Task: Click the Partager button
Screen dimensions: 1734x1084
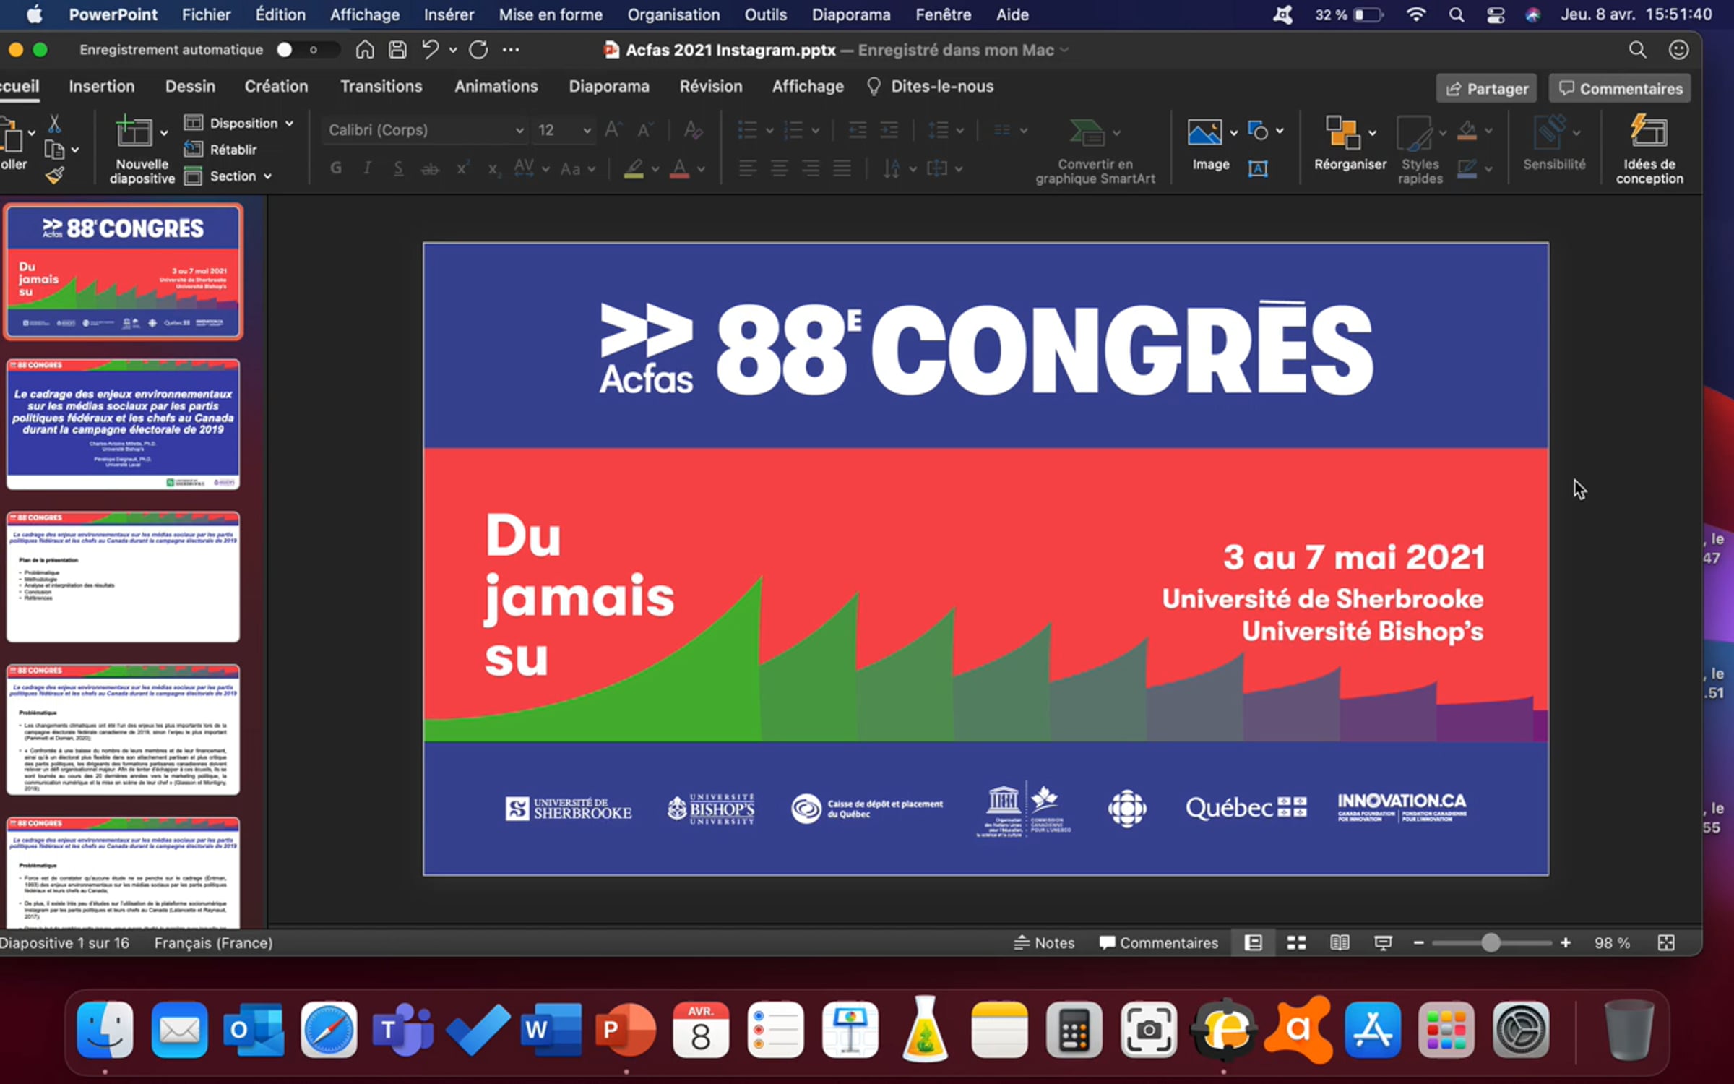Action: point(1487,88)
